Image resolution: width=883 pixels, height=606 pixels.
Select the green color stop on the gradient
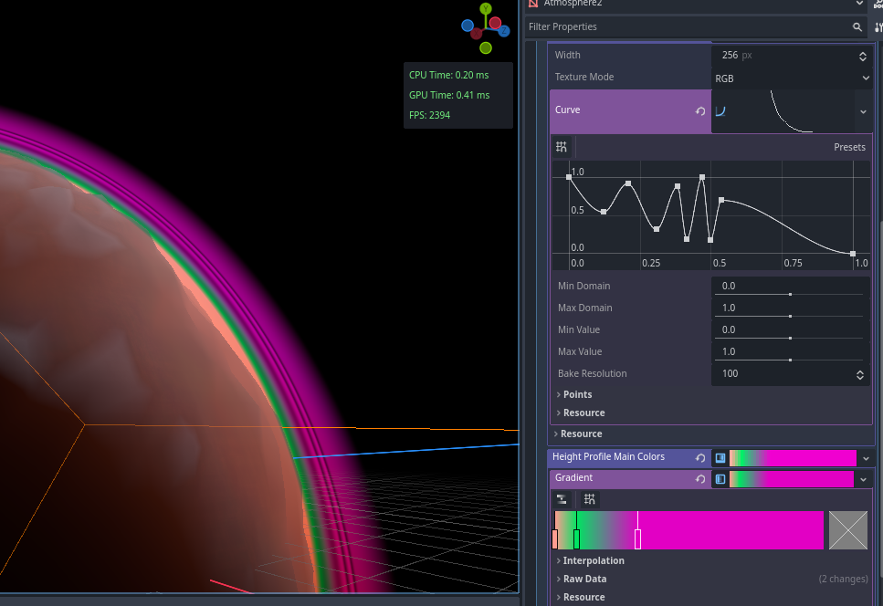point(577,539)
